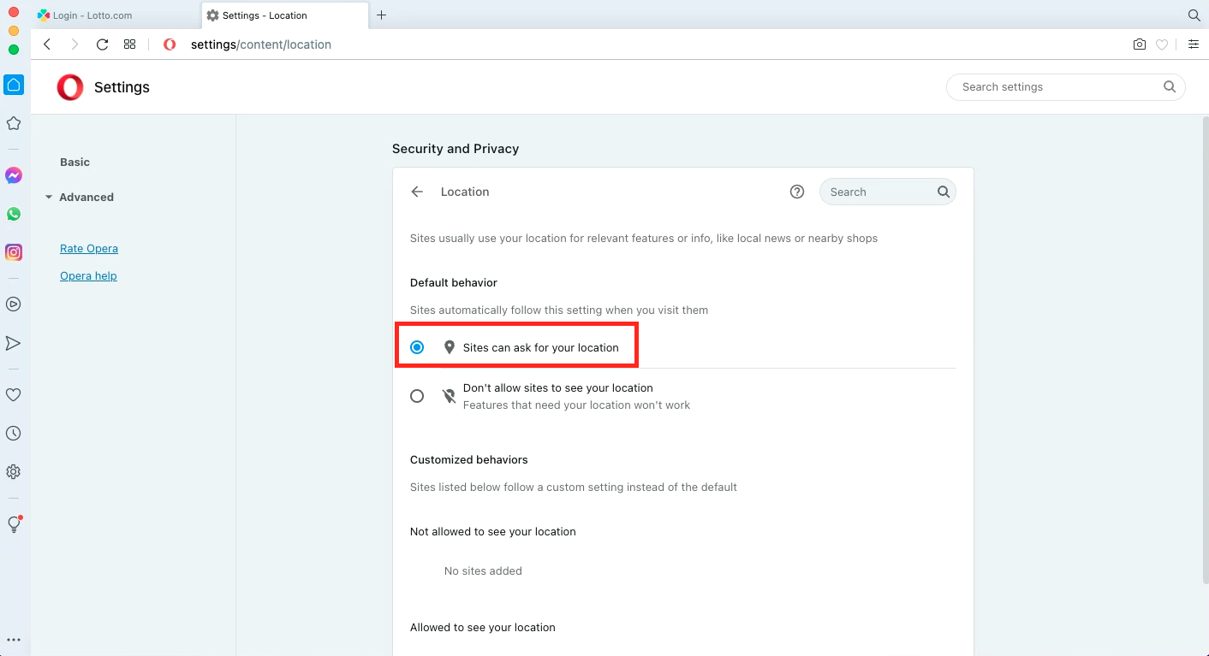
Task: Click the browser forward arrow
Action: [74, 44]
